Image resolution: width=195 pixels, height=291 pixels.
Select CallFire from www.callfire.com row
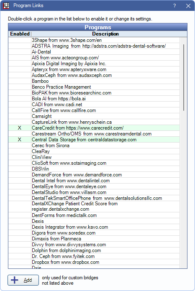tap(94, 110)
